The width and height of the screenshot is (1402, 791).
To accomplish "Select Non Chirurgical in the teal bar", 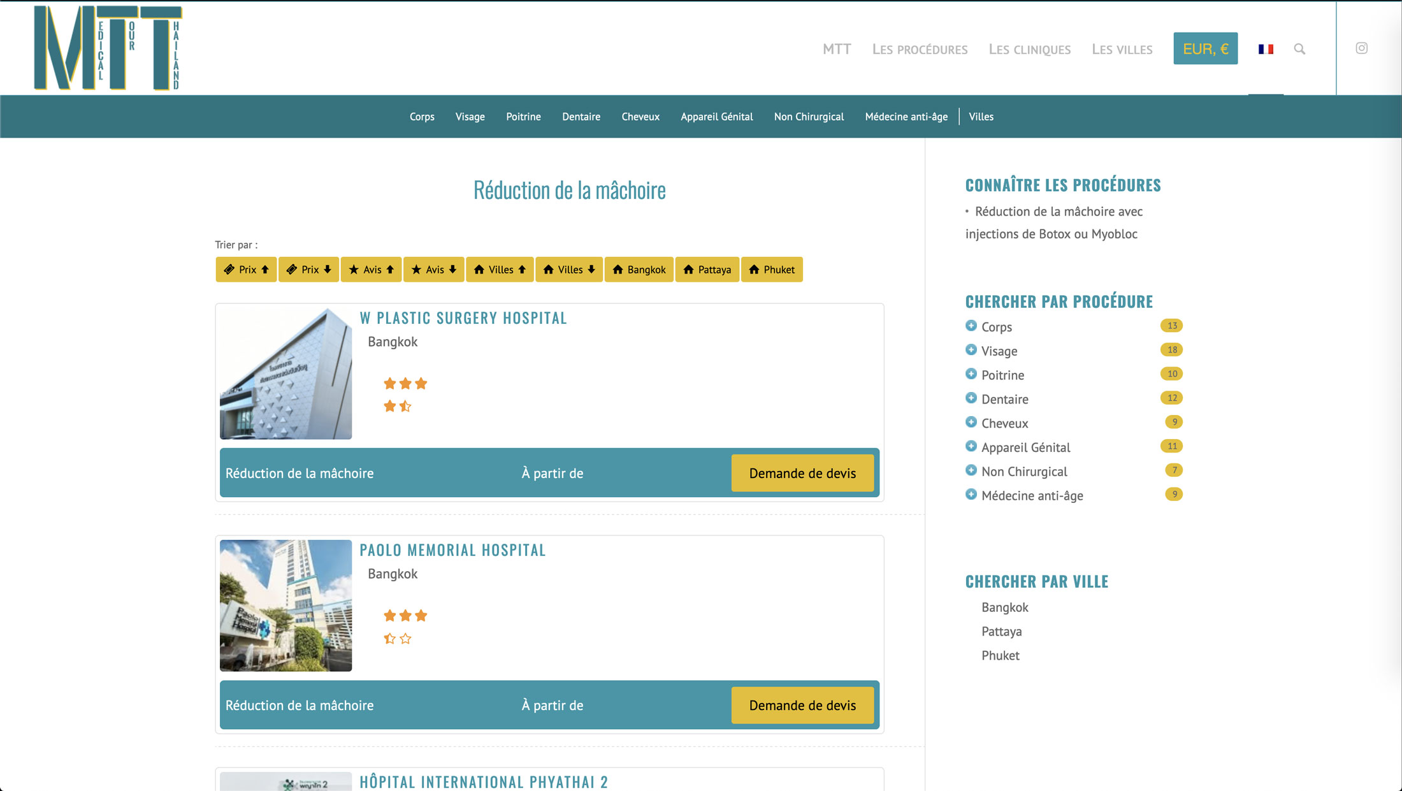I will [809, 117].
